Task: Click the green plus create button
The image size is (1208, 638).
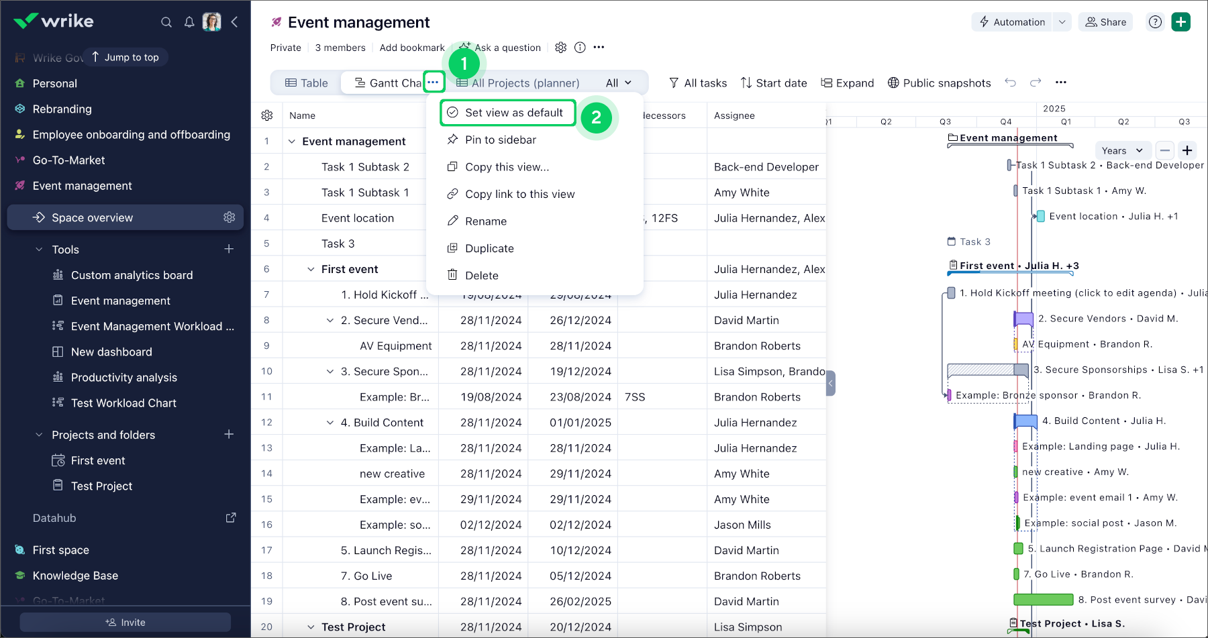Action: pos(1180,22)
